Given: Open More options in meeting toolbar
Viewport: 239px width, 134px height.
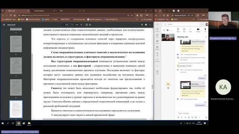Looking at the screenshot, I should [x=190, y=30].
